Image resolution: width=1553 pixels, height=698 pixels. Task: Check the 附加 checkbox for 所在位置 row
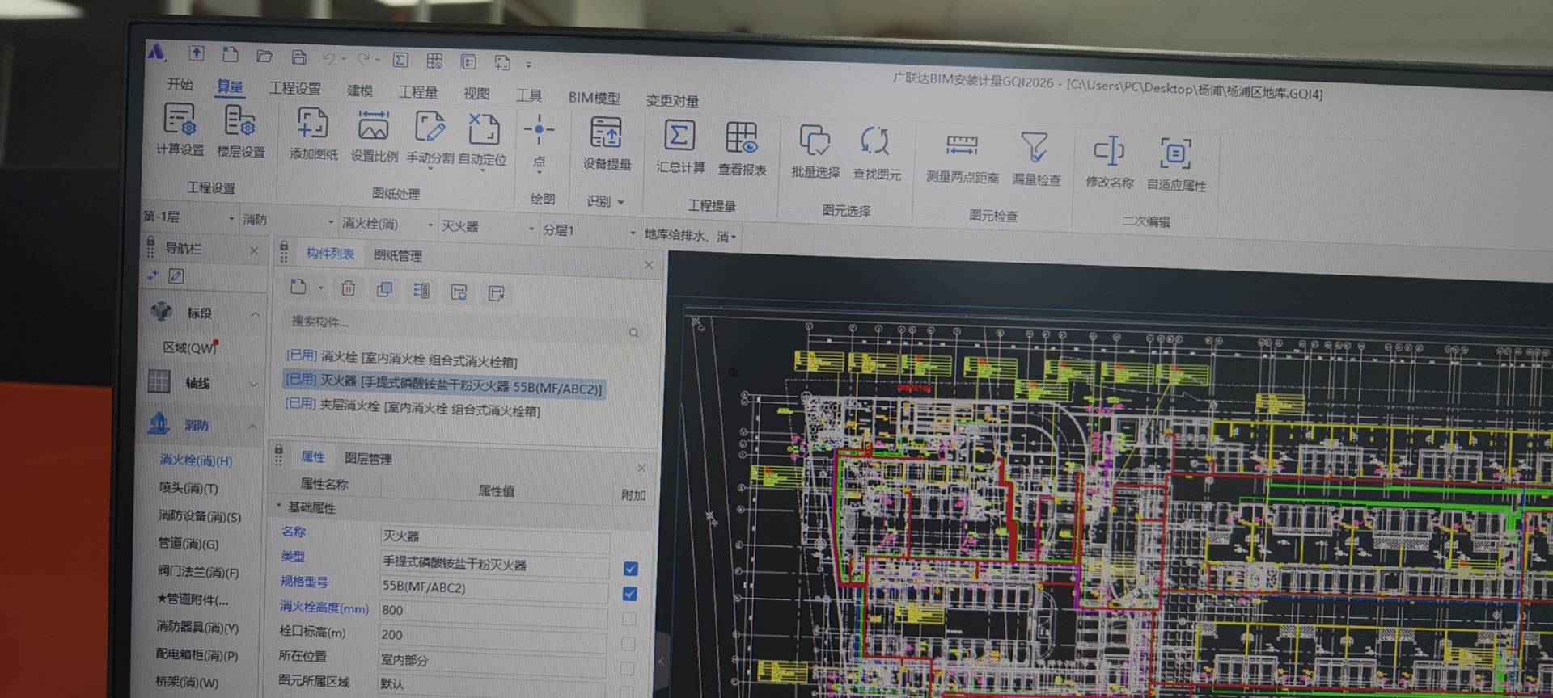627,668
